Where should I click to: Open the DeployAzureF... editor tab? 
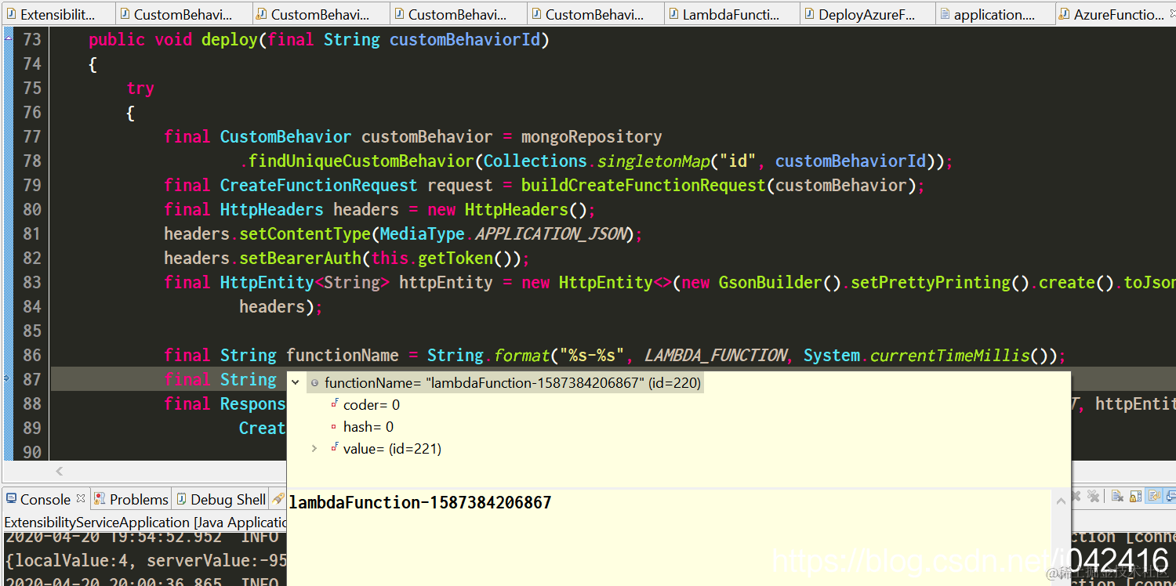point(867,14)
